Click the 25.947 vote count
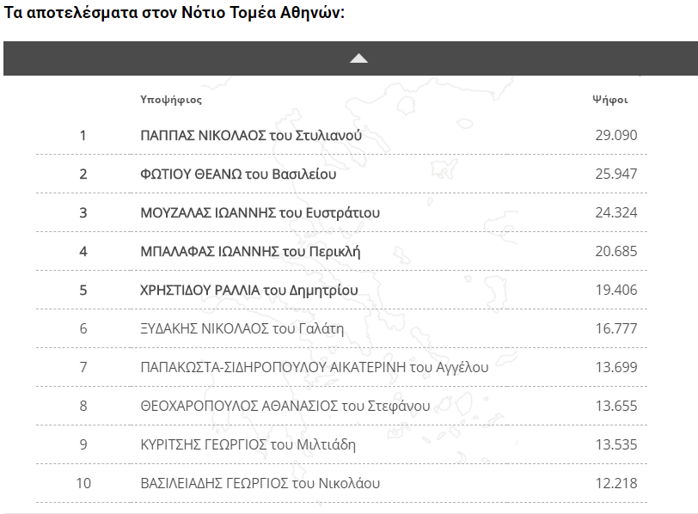 pyautogui.click(x=615, y=174)
